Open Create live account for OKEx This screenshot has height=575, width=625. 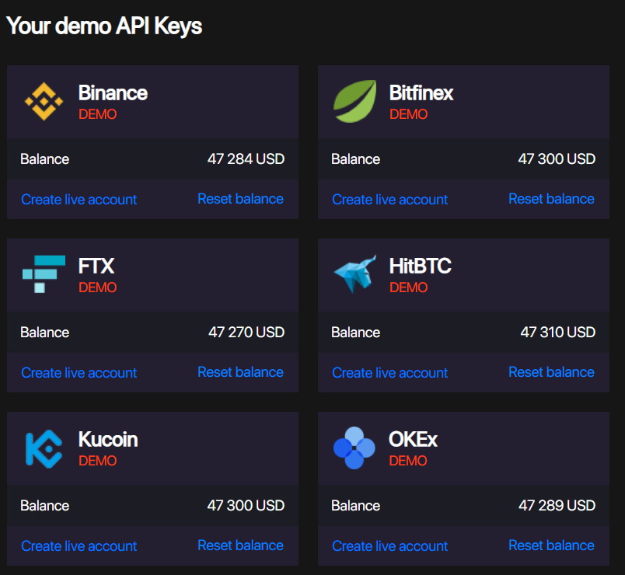pos(389,546)
